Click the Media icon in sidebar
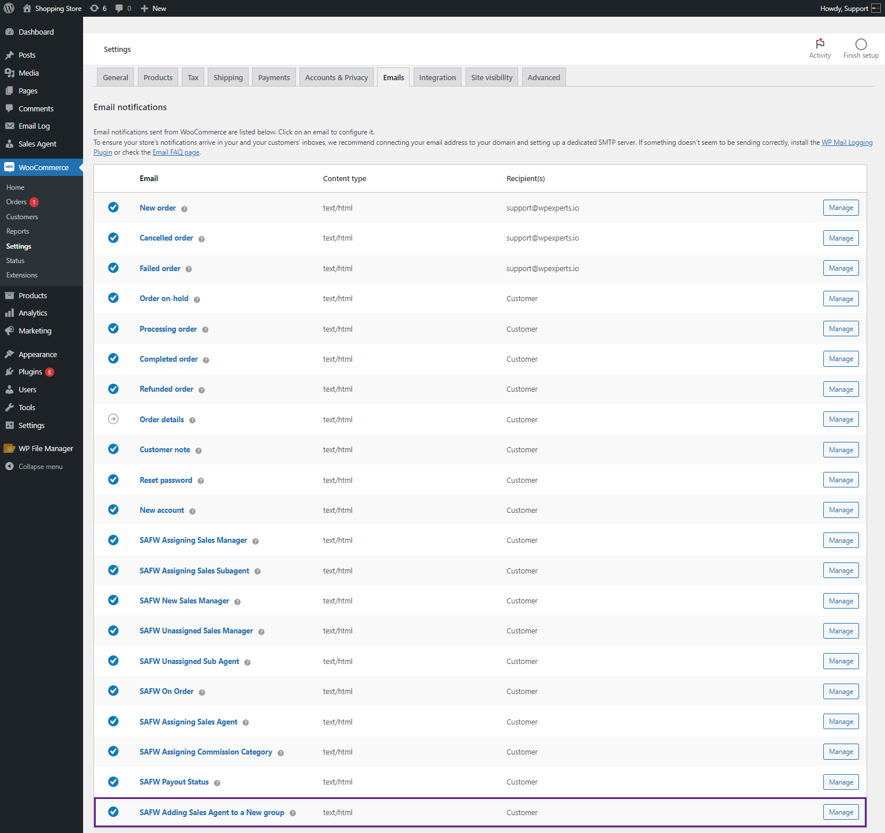 pos(9,73)
